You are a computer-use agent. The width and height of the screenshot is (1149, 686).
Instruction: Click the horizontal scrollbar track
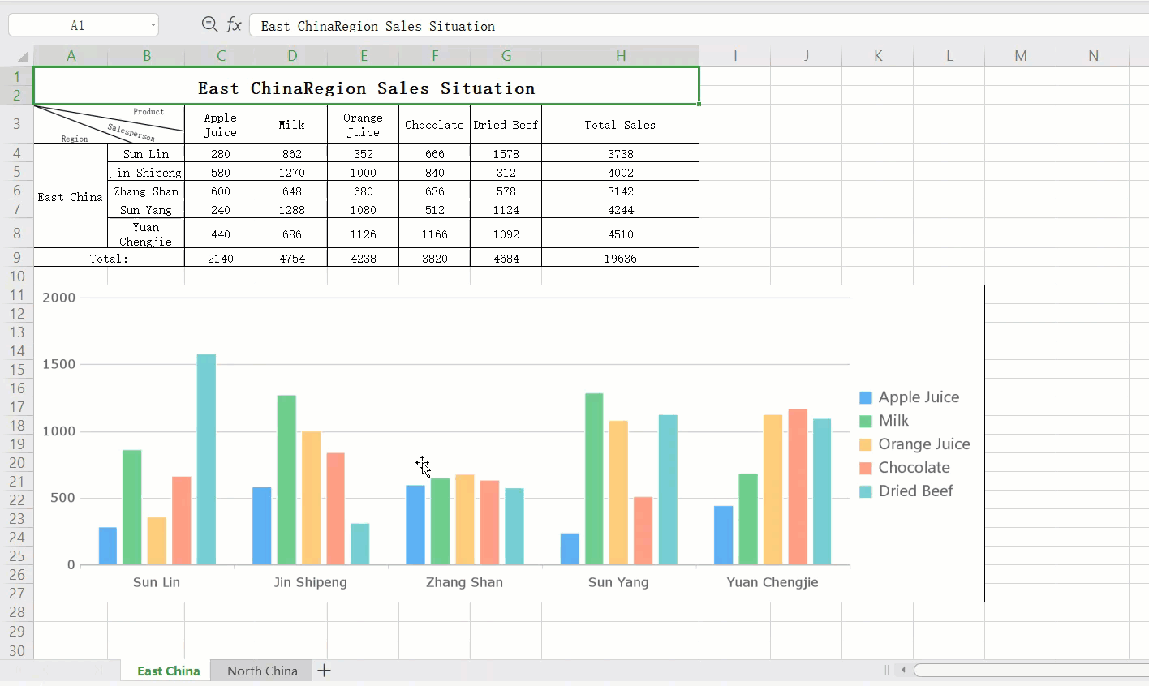[x=1031, y=670]
